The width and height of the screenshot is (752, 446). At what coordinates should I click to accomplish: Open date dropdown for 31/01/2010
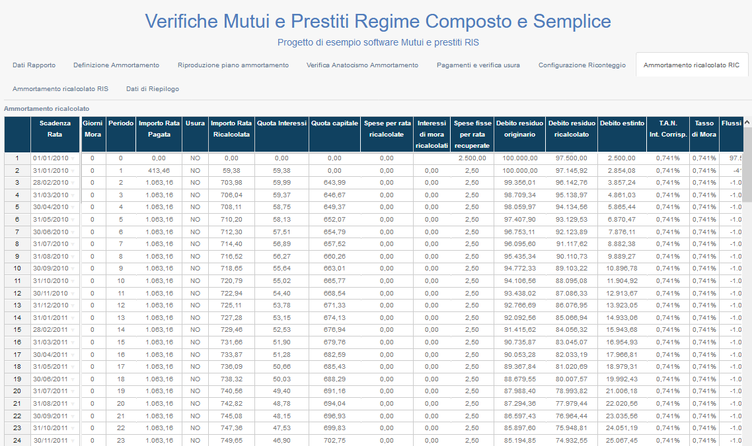pyautogui.click(x=73, y=170)
